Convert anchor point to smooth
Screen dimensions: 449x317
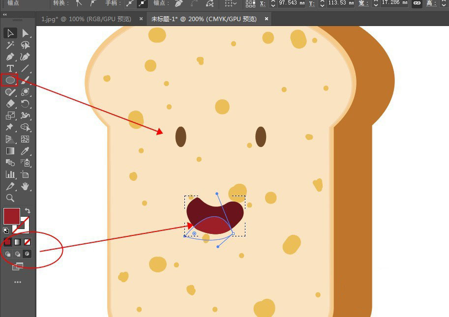coord(93,3)
